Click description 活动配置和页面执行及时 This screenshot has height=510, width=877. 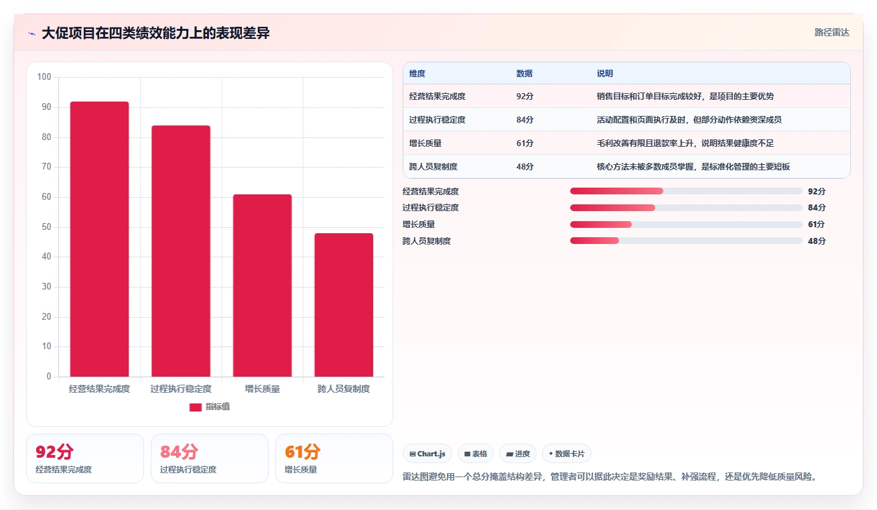pyautogui.click(x=689, y=120)
